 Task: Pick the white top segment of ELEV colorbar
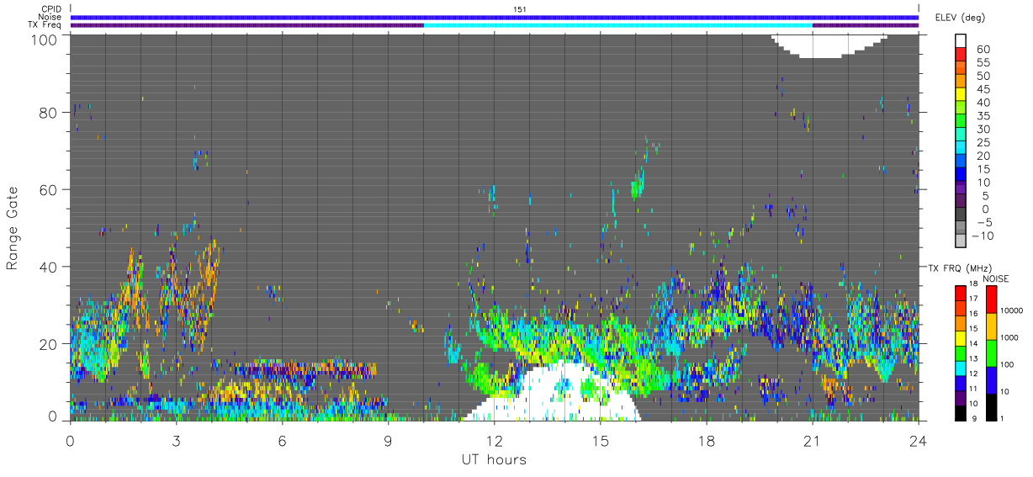[961, 40]
